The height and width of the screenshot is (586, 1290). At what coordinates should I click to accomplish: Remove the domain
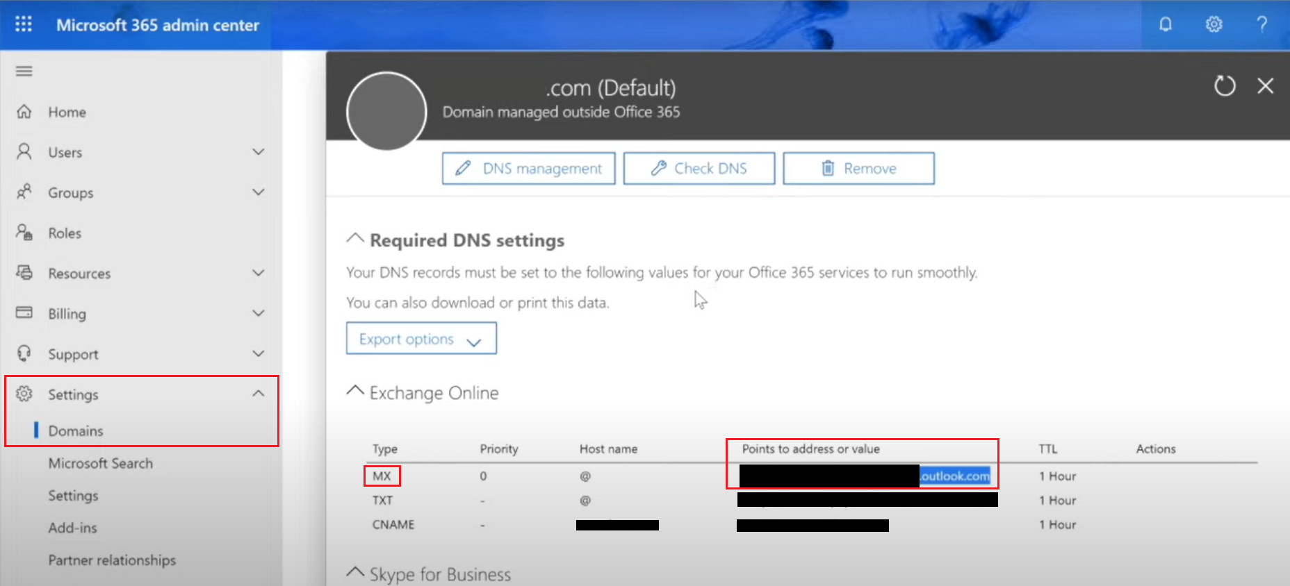click(x=859, y=168)
